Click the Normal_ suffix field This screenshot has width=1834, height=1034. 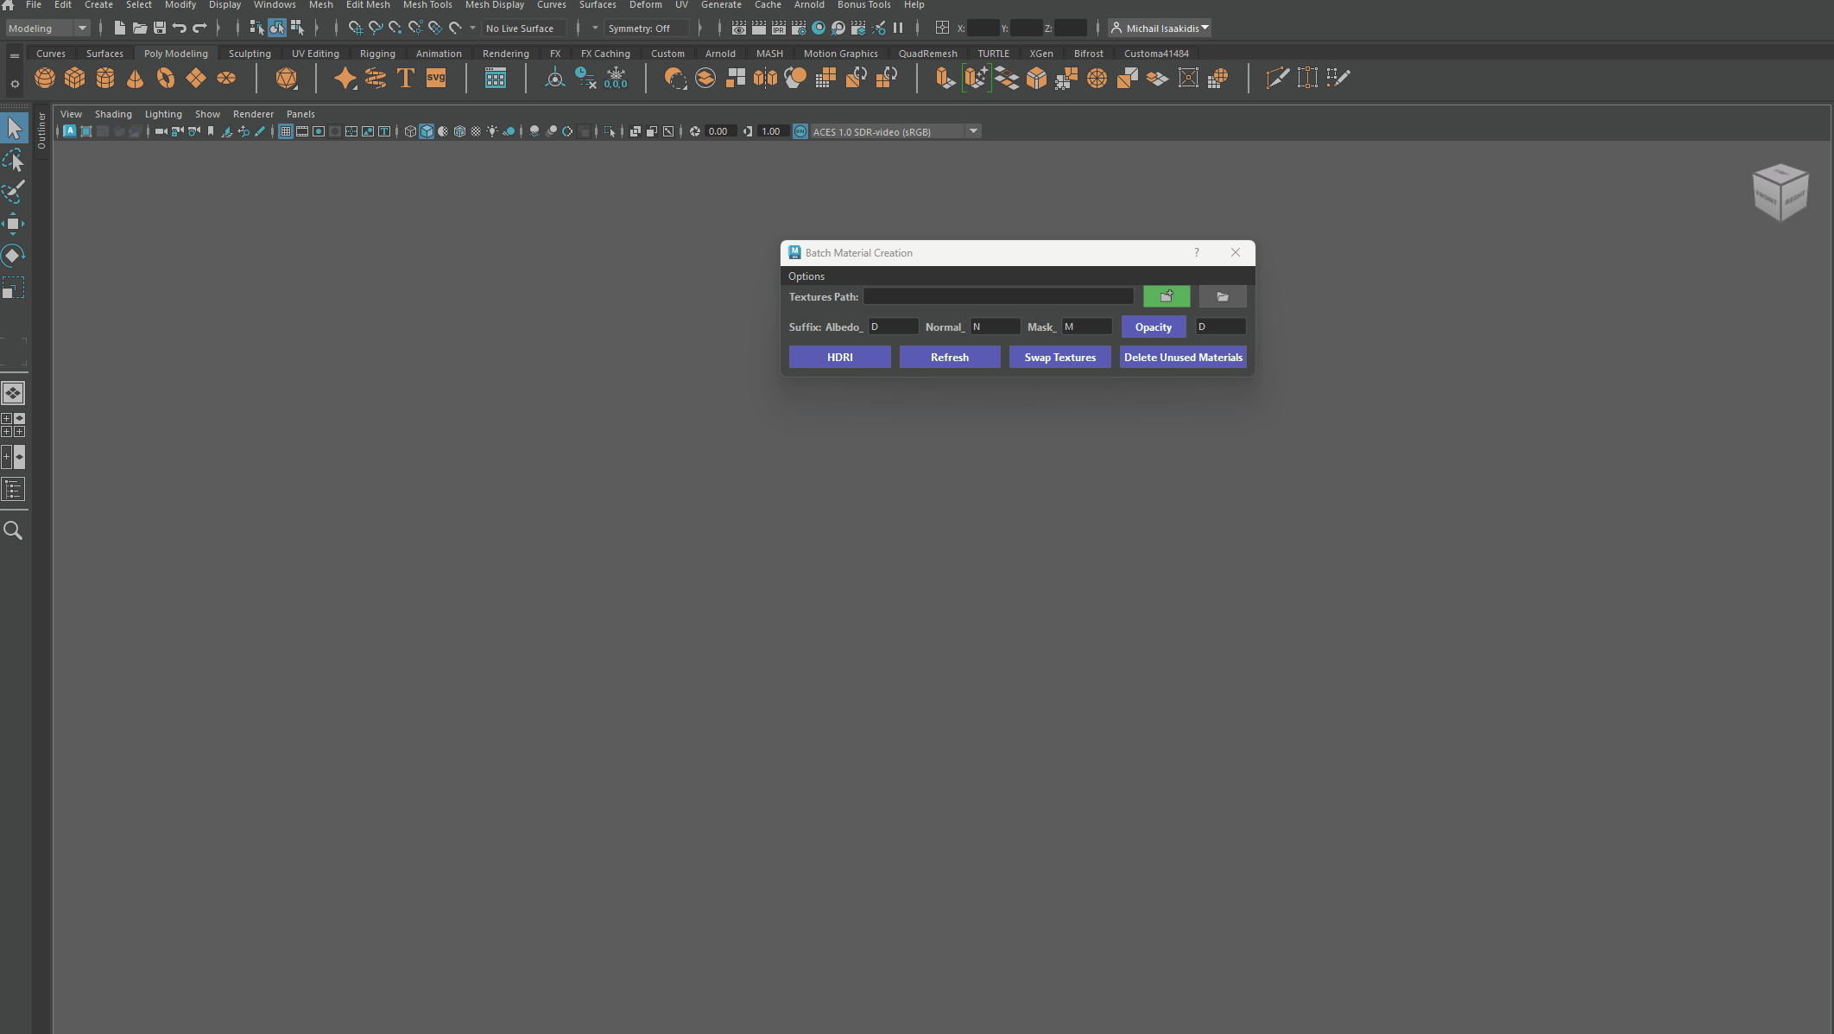coord(995,327)
